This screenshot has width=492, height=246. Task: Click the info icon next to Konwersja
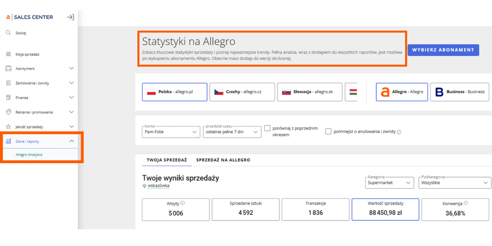coord(466,203)
